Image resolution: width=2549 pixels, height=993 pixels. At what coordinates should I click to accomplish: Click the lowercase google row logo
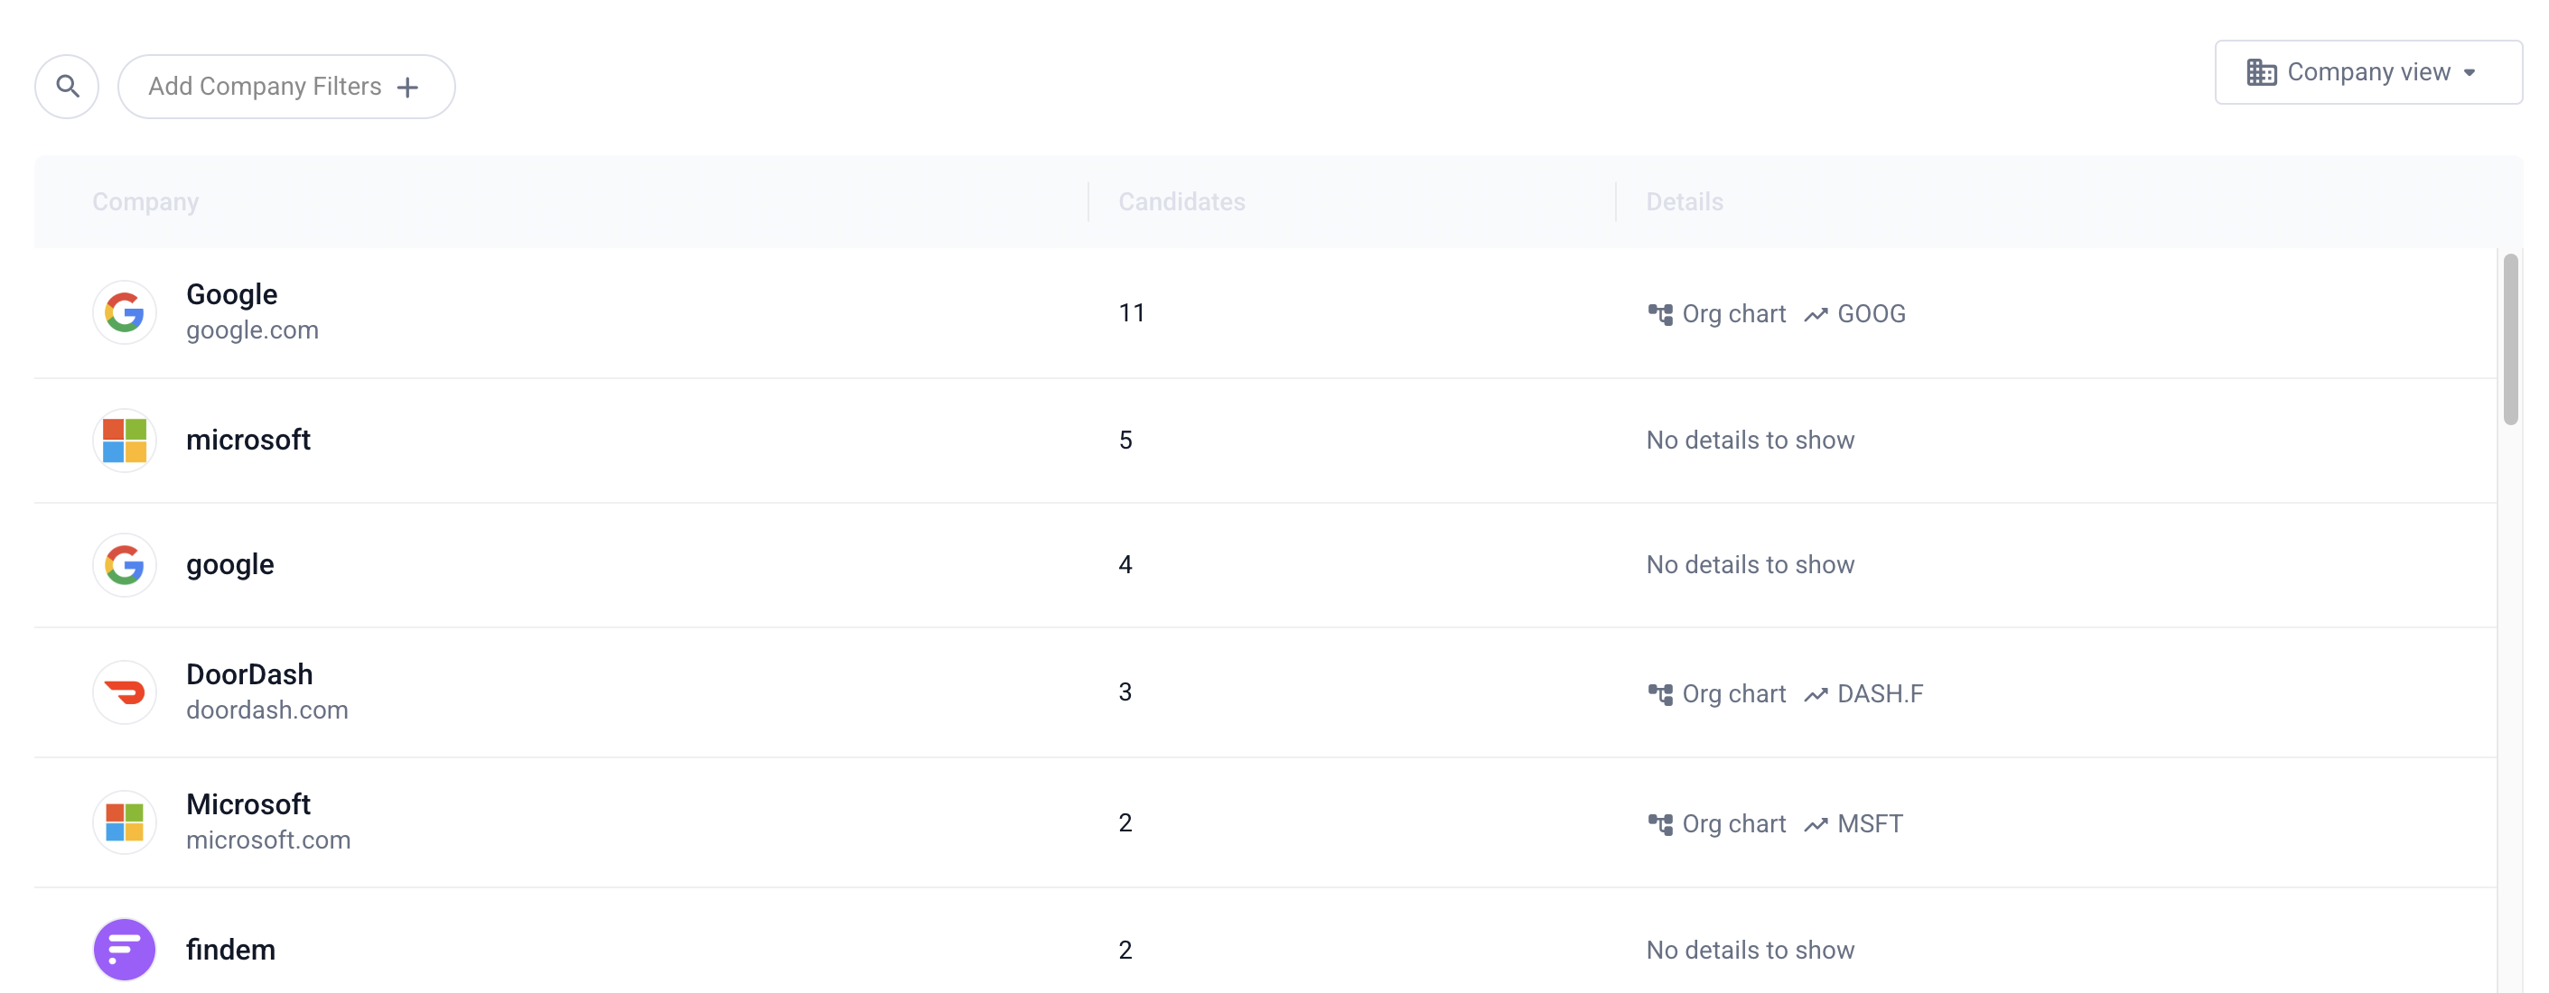(125, 565)
